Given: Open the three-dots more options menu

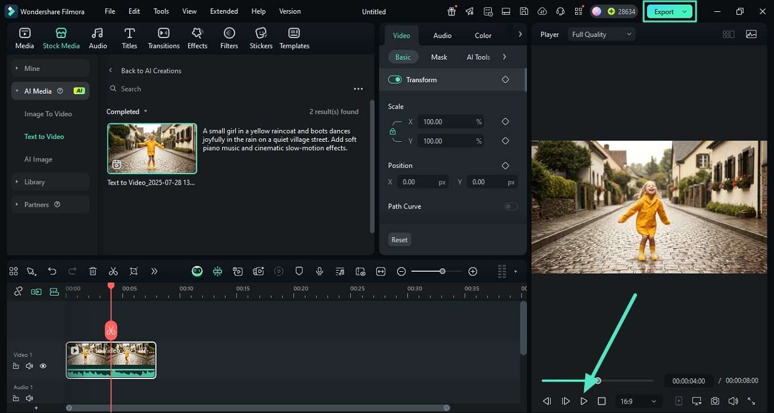Looking at the screenshot, I should click(358, 89).
